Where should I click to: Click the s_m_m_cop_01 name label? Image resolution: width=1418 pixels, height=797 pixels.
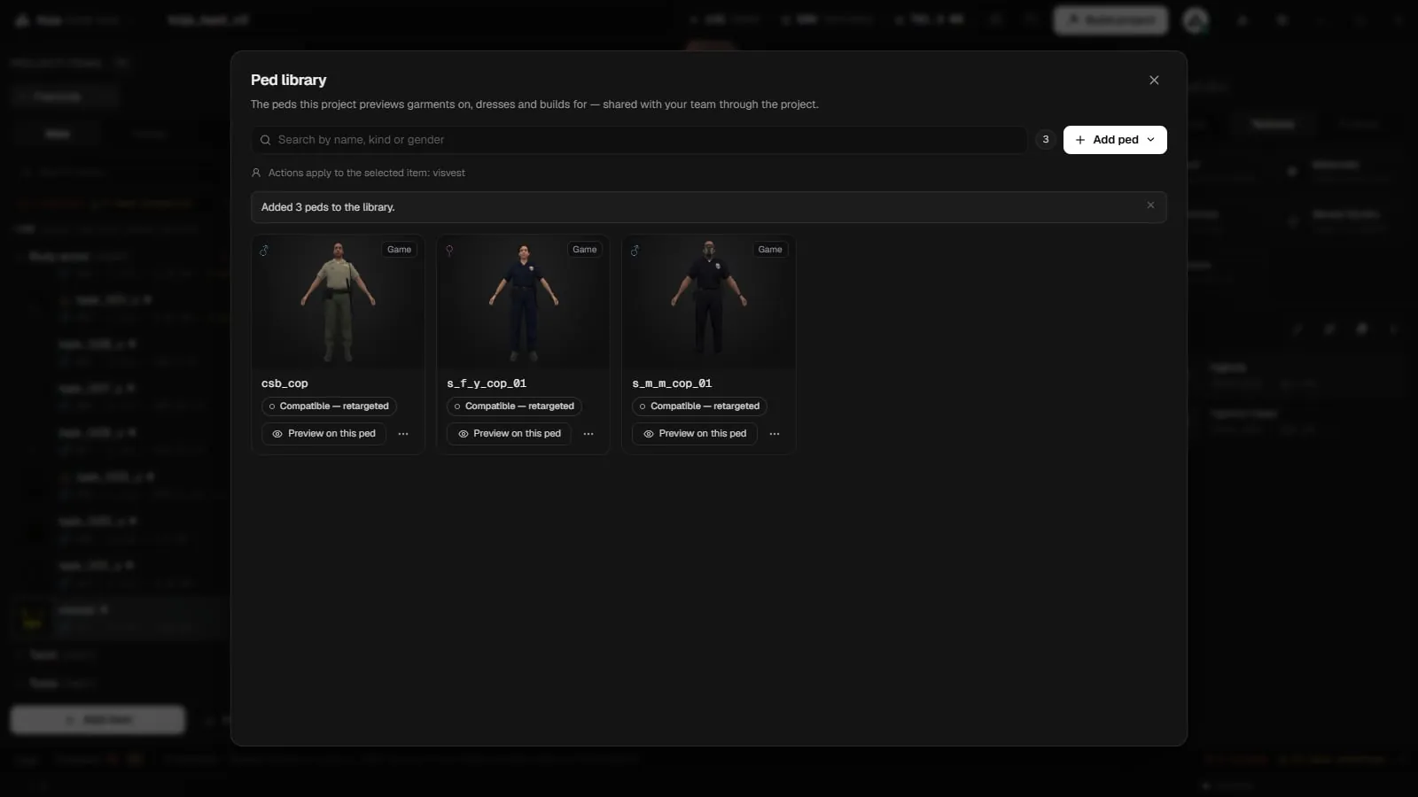(x=672, y=383)
